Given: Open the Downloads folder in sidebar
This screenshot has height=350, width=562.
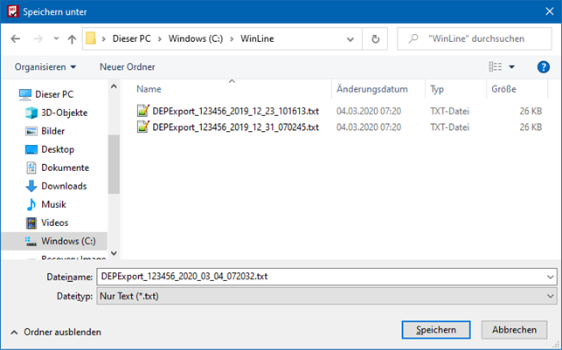Looking at the screenshot, I should (x=63, y=186).
